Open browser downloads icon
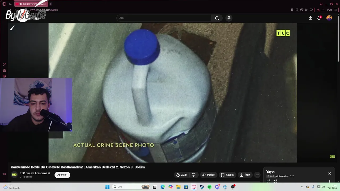The width and height of the screenshot is (340, 191). [x=323, y=10]
